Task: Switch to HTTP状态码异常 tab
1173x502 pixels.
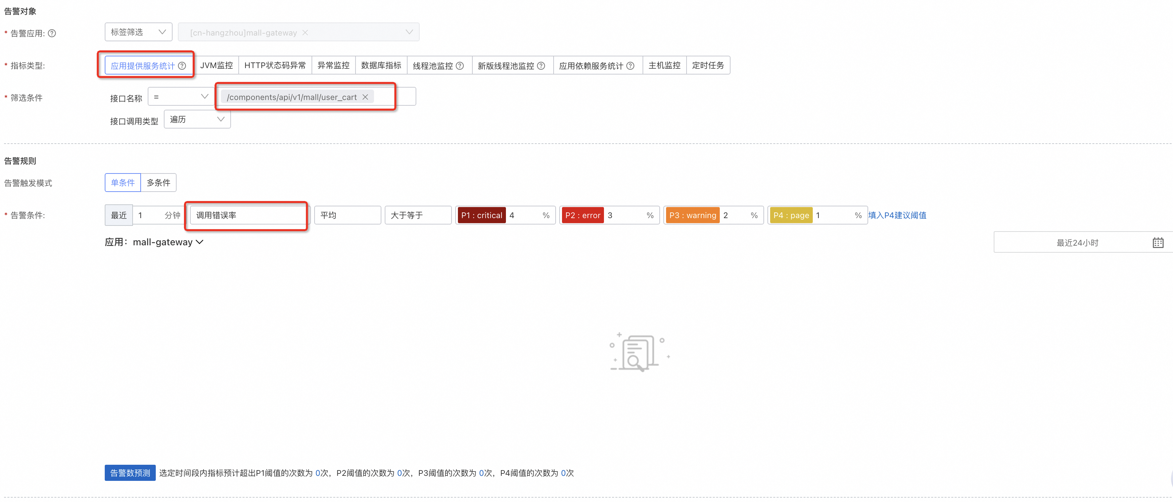Action: [275, 65]
